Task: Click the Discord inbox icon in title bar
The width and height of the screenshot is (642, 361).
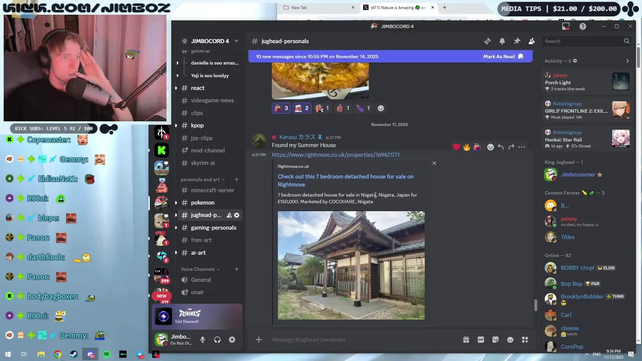Action: 566,26
